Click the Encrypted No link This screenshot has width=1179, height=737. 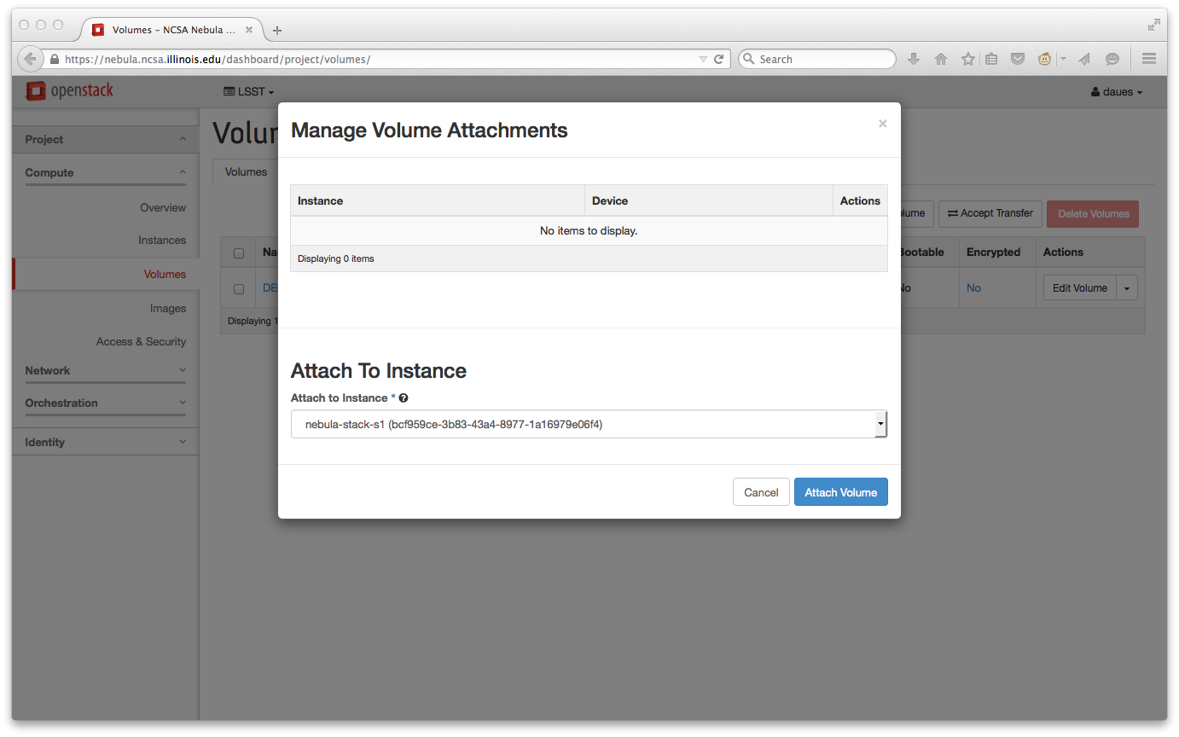pos(973,288)
